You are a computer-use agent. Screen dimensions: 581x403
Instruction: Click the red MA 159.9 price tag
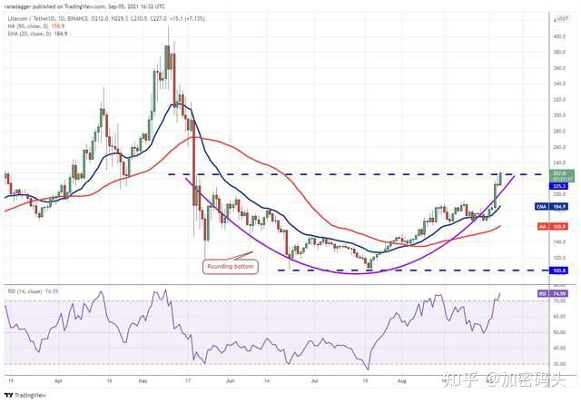pos(552,226)
